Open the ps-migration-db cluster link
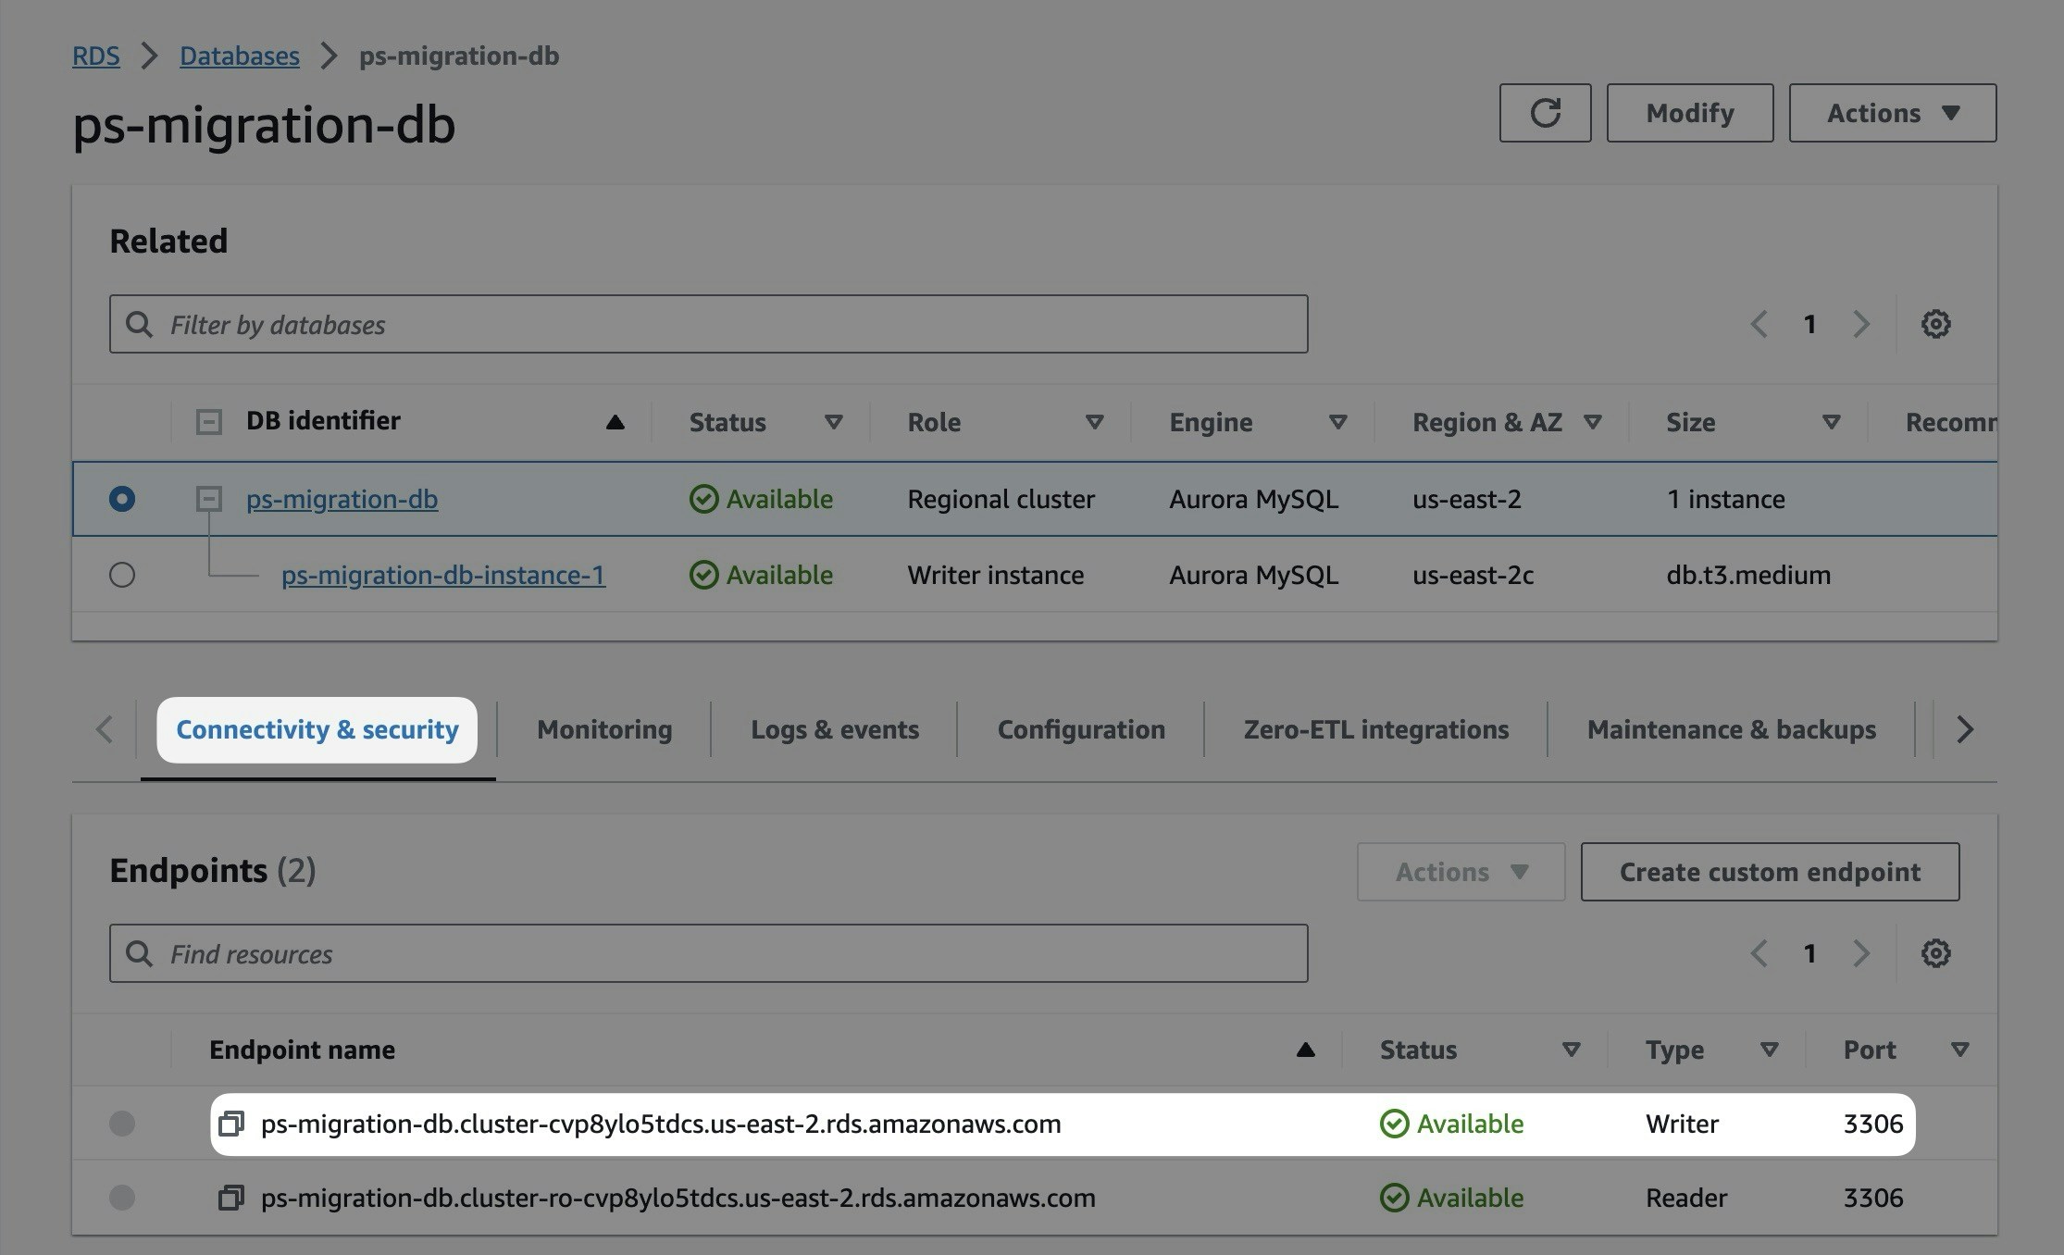Viewport: 2064px width, 1255px height. pos(342,499)
